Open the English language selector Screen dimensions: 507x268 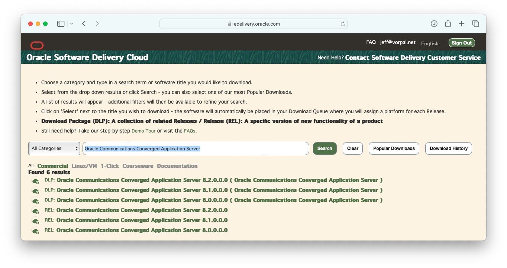430,43
